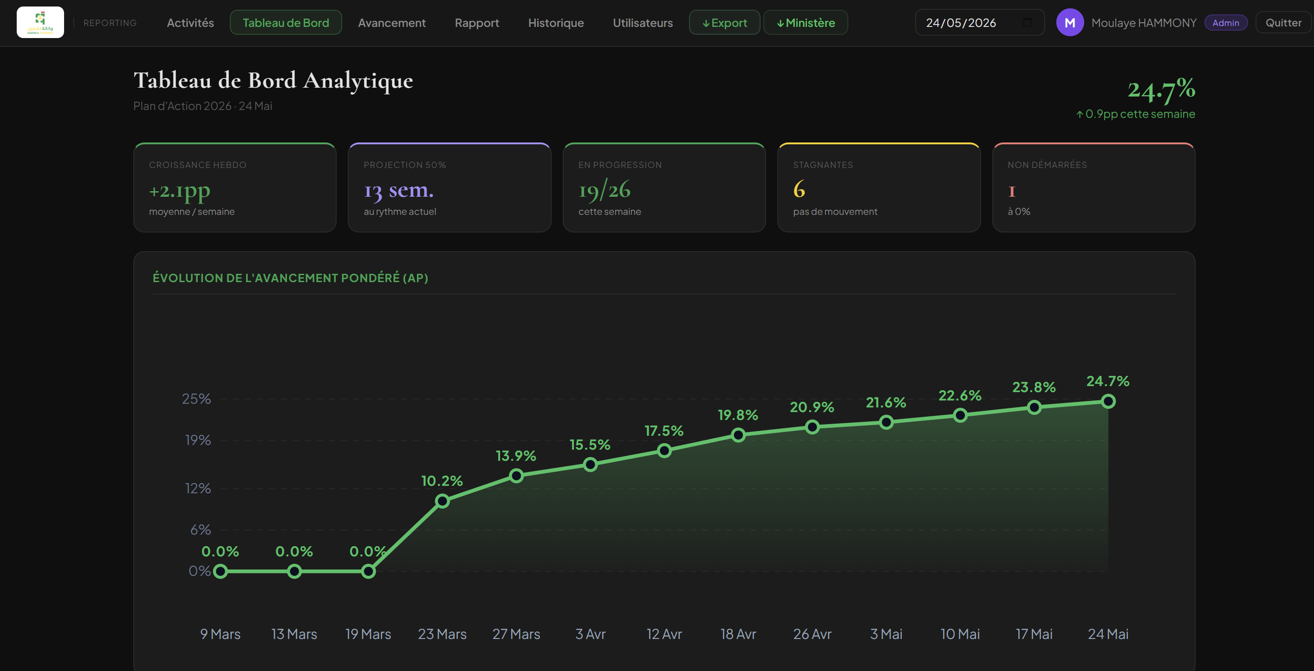Switch to the Activités tab
The height and width of the screenshot is (671, 1314).
(190, 22)
